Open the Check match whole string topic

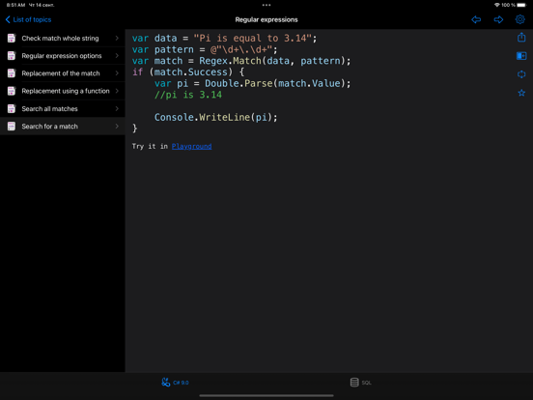click(63, 38)
